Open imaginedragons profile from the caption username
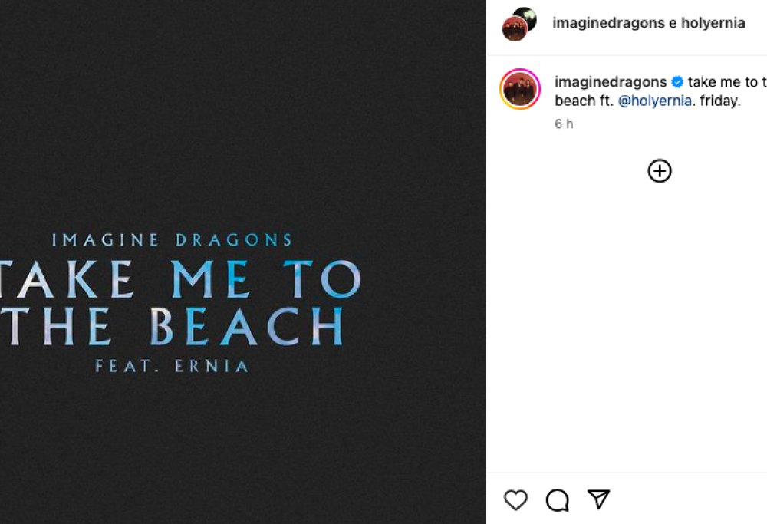767x524 pixels. click(x=610, y=81)
